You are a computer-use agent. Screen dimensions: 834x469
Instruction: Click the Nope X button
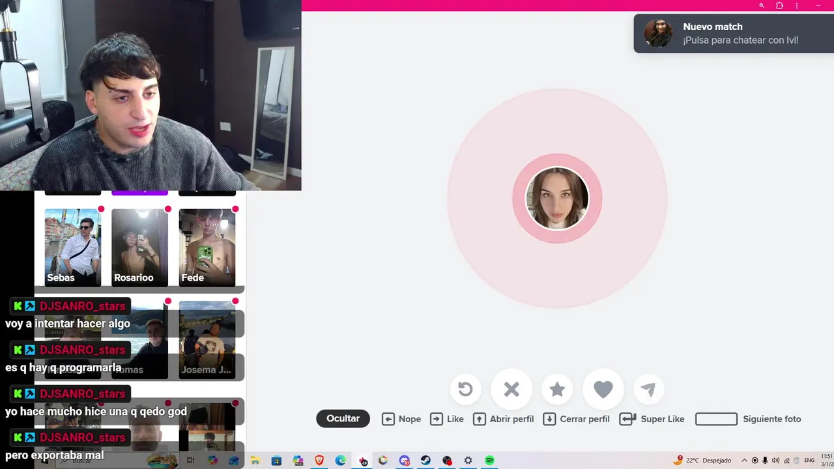(x=511, y=390)
